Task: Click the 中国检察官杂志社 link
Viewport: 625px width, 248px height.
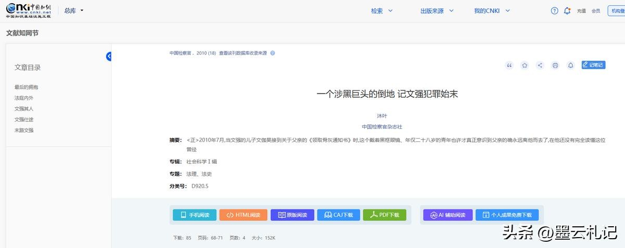Action: (x=382, y=126)
